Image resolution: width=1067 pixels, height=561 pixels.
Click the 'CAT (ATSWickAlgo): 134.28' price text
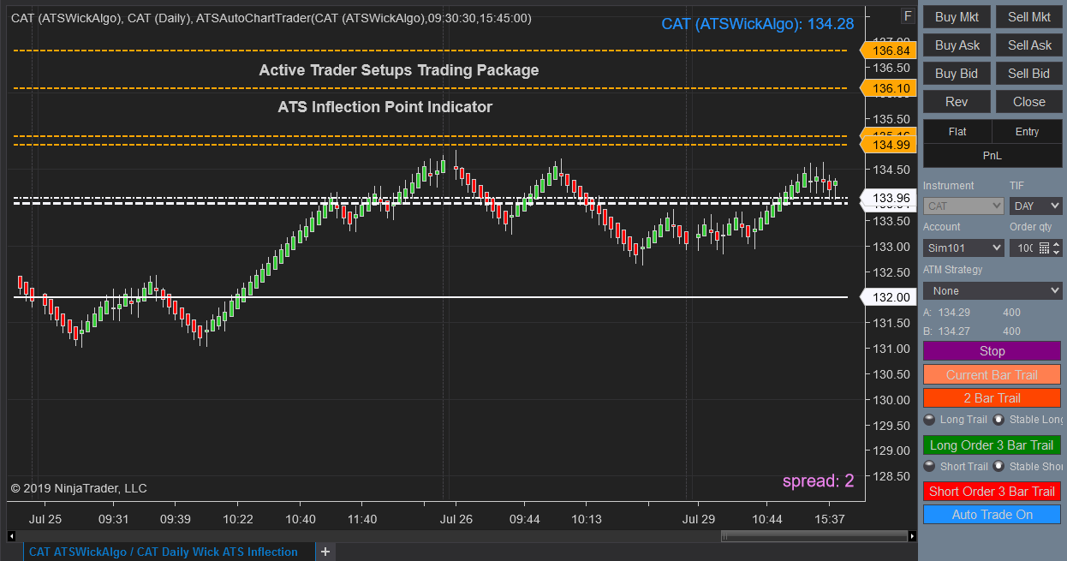pyautogui.click(x=757, y=24)
